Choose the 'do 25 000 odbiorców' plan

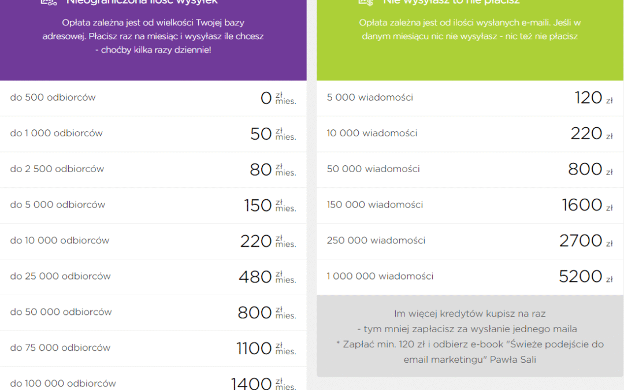153,277
